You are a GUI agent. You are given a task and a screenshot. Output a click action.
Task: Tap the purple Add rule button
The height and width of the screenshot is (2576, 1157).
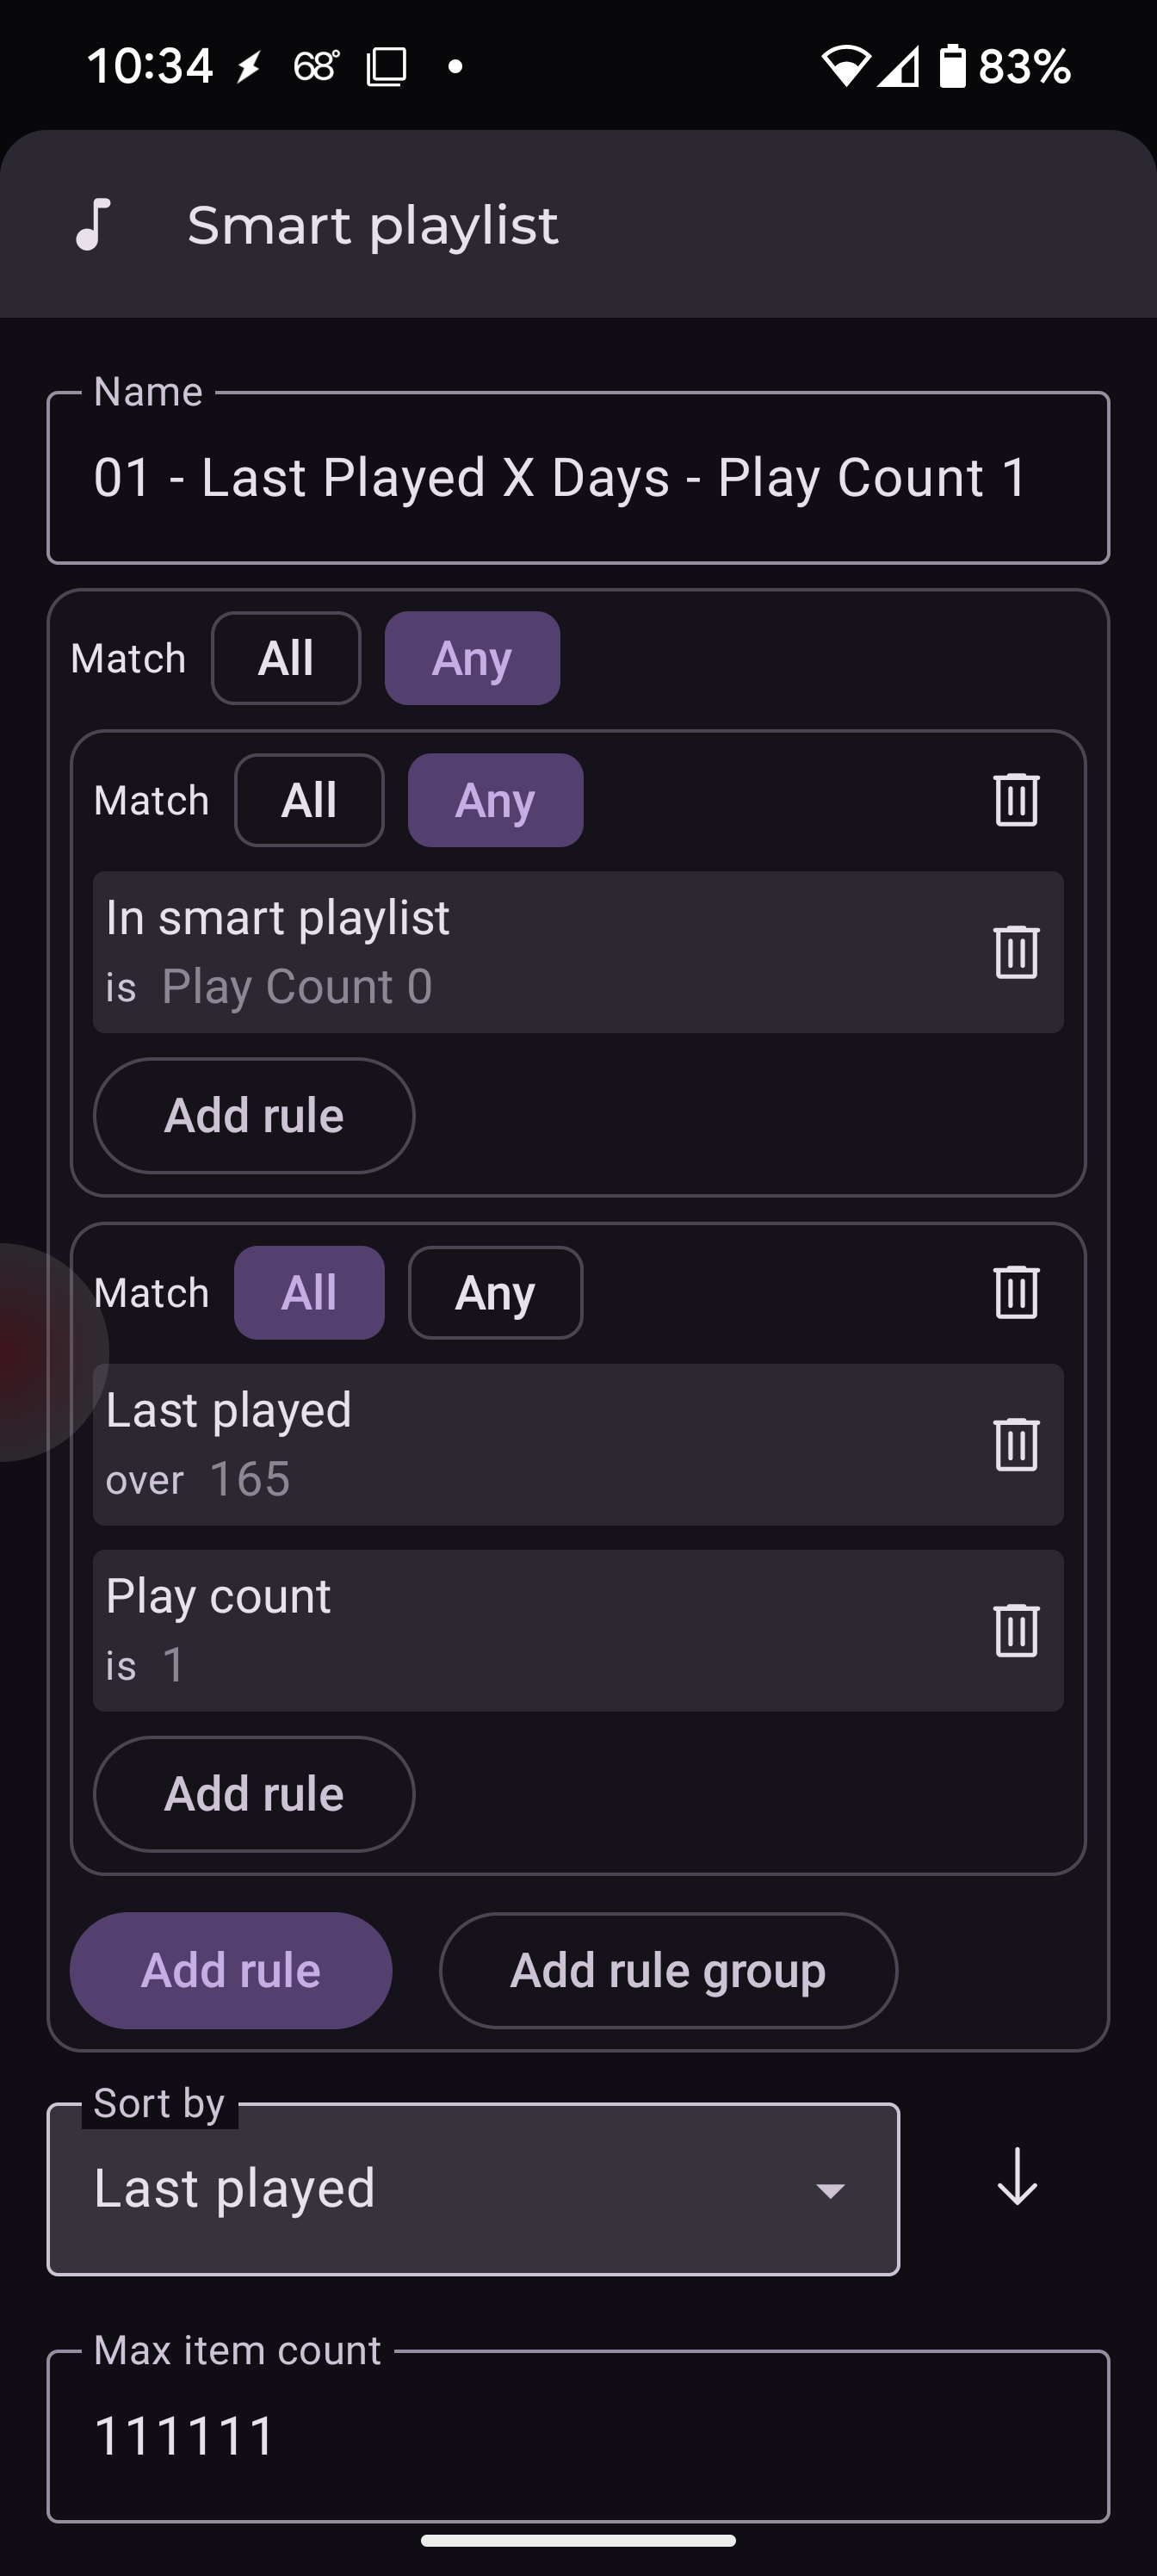click(x=231, y=1970)
